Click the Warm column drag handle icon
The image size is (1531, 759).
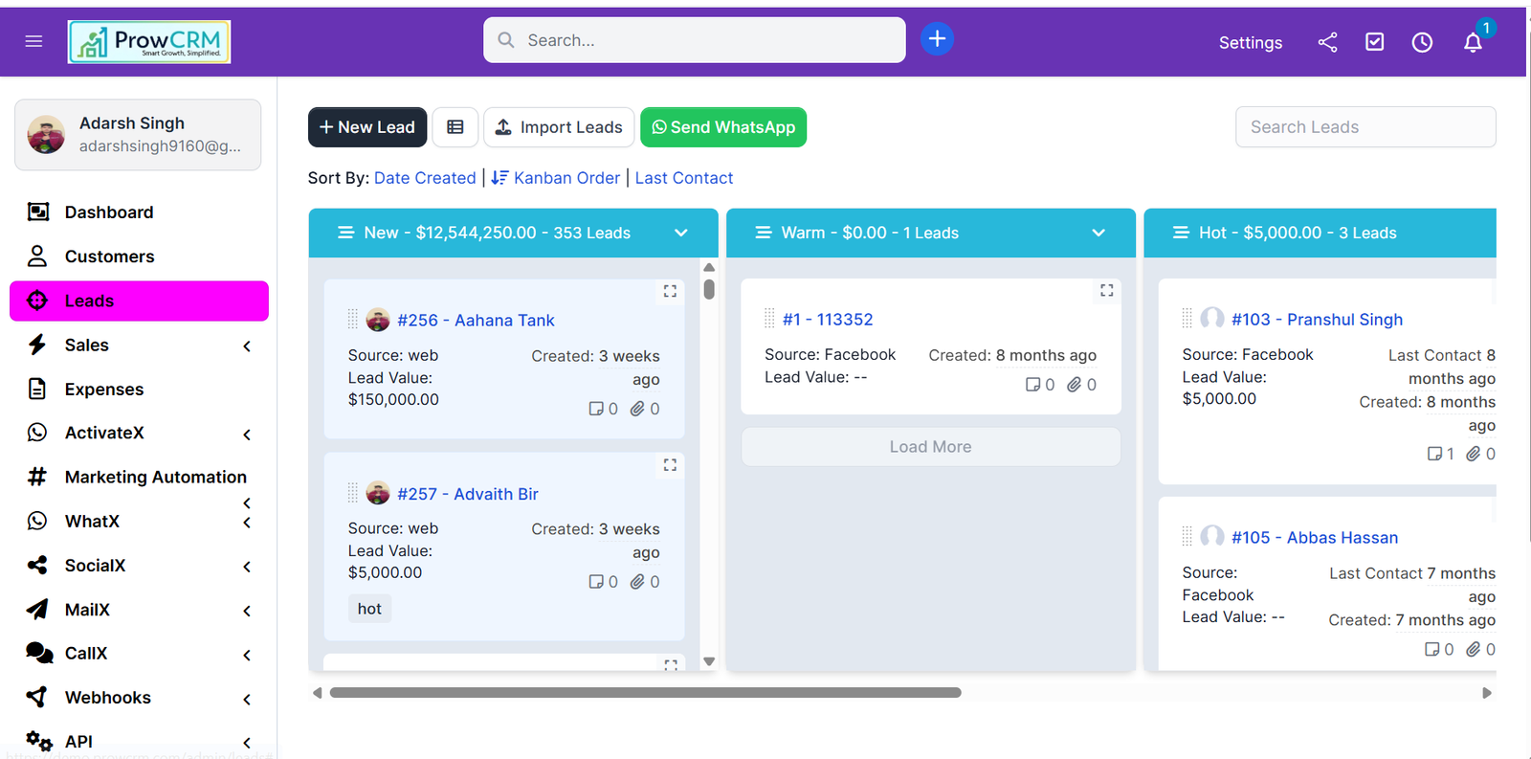[x=764, y=233]
